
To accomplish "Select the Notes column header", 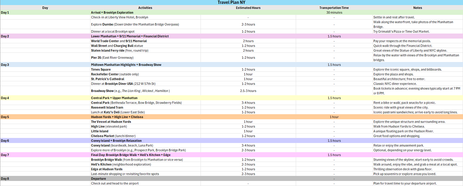I will [x=417, y=8].
